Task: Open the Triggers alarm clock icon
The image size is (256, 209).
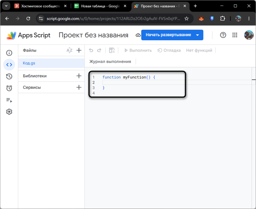Action: pos(9,88)
